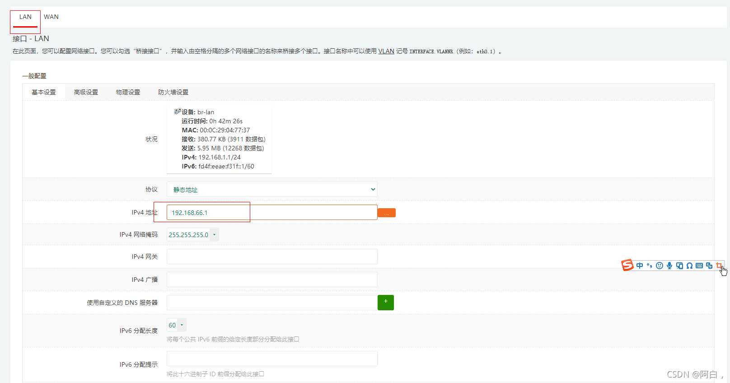Open the special symbols omega icon

pos(689,266)
